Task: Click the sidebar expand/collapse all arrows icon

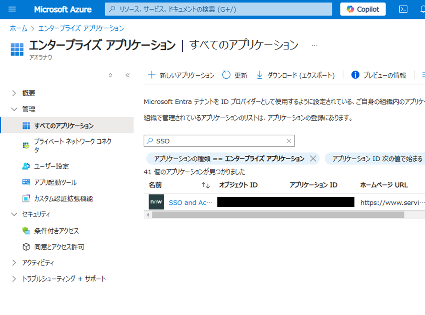Action: click(x=110, y=75)
